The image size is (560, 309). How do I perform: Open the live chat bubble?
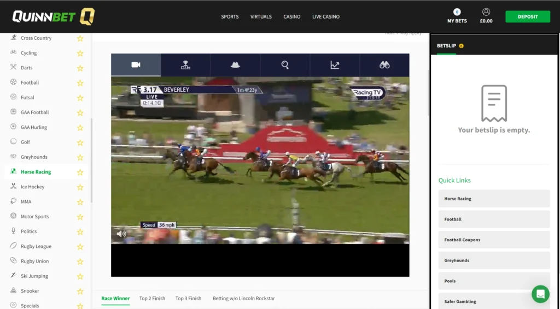(x=540, y=294)
